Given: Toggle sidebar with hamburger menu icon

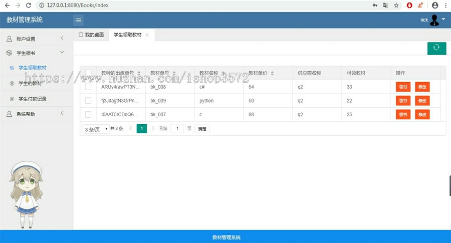Looking at the screenshot, I should coord(78,20).
